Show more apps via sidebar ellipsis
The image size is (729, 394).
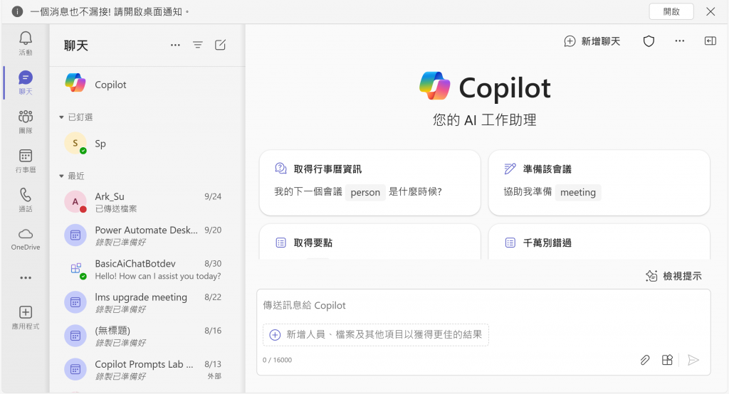[x=26, y=278]
